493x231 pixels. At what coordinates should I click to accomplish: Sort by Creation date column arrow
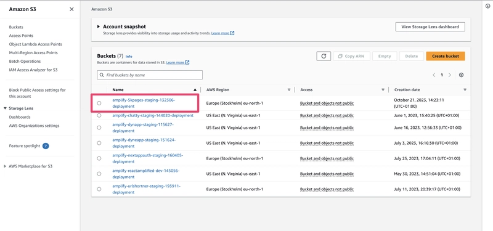pos(465,90)
